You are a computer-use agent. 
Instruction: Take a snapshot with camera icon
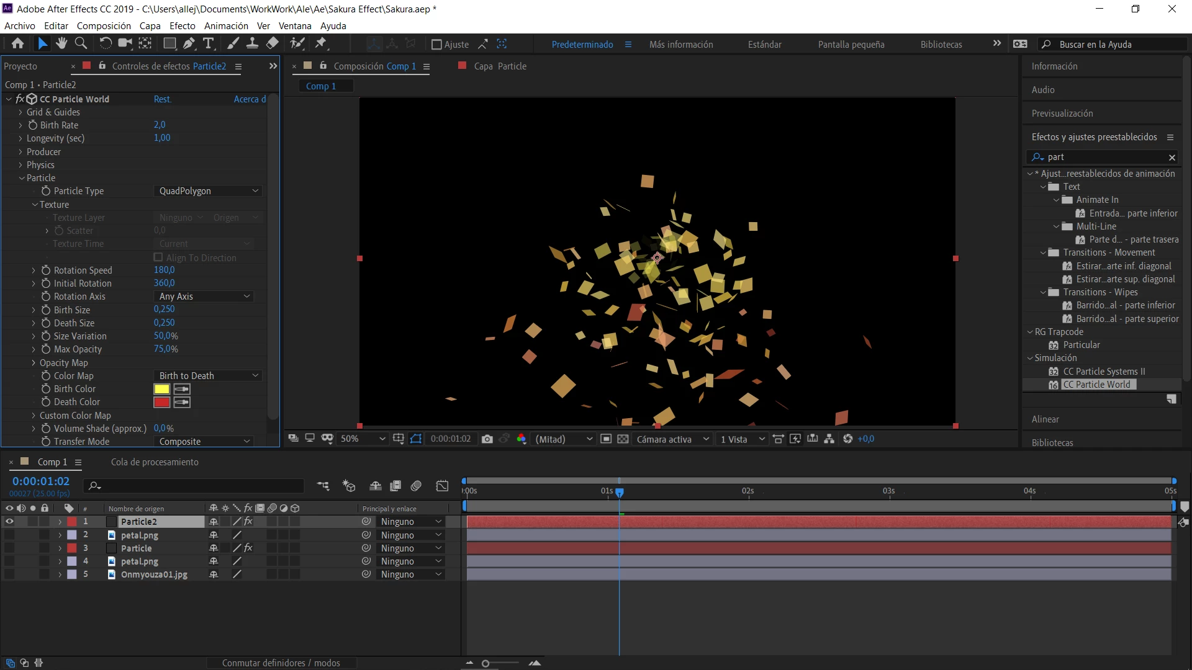point(487,439)
